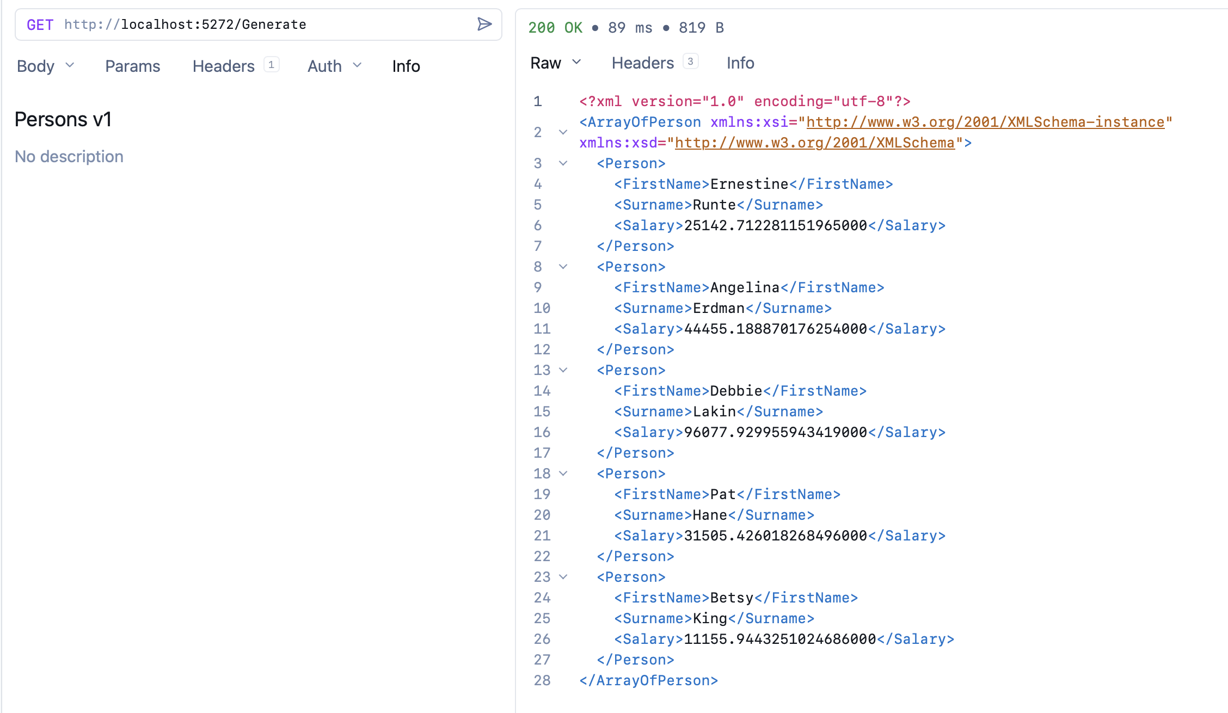This screenshot has height=713, width=1228.
Task: Collapse the Person element containing Debbie Lakin
Action: [x=563, y=370]
